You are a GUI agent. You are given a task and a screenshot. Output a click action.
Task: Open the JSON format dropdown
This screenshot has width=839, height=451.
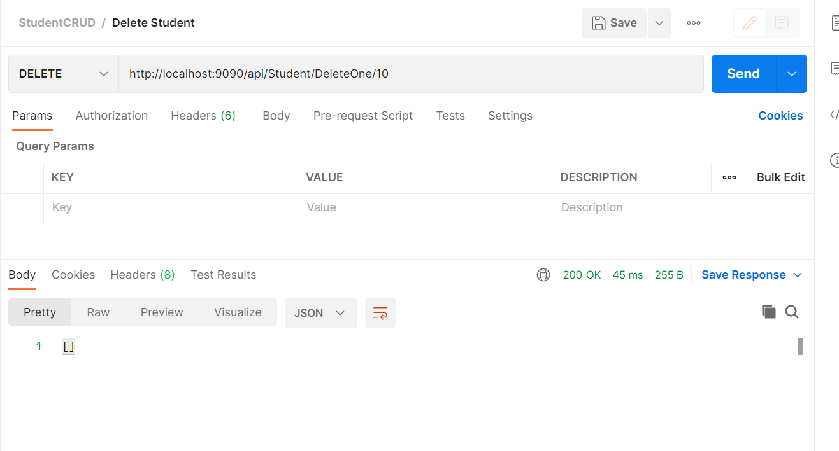tap(320, 312)
